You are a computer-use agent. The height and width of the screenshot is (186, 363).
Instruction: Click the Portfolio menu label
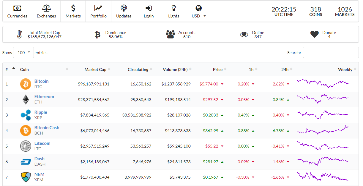coord(98,16)
